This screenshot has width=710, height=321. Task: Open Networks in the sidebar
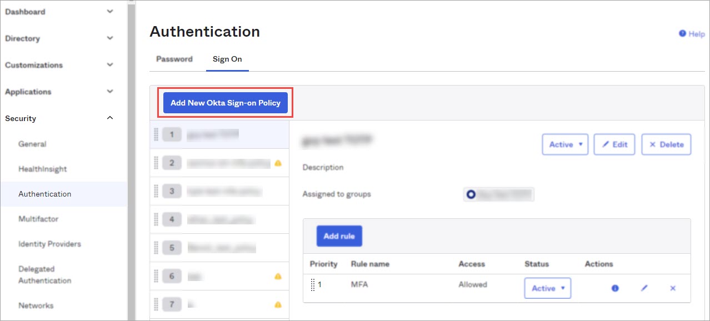coord(36,305)
